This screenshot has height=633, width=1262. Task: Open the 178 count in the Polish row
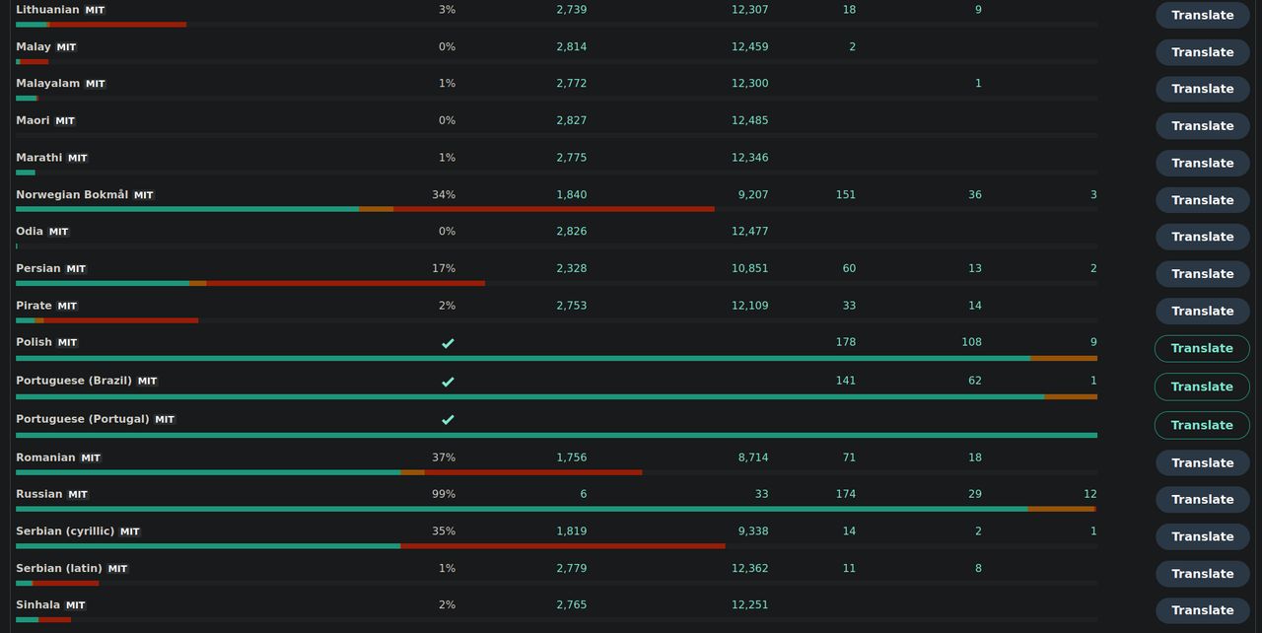point(845,342)
